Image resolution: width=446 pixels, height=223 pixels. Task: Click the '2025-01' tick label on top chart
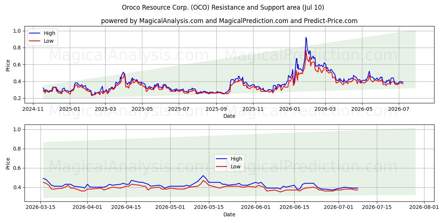[x=70, y=109]
